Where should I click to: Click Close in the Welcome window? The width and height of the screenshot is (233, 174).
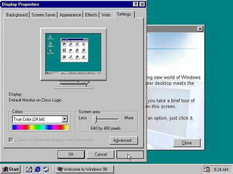[x=187, y=143]
